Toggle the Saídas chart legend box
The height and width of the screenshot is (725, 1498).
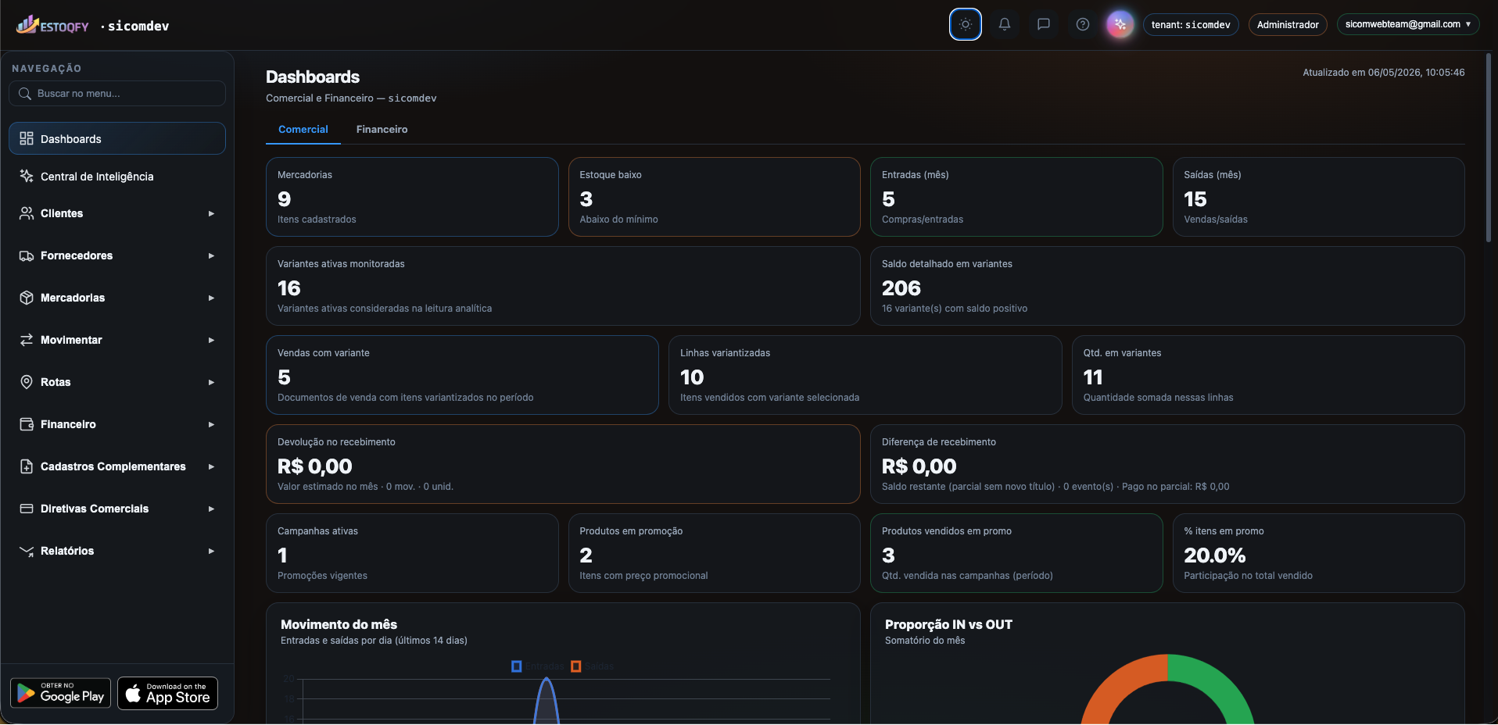tap(576, 666)
